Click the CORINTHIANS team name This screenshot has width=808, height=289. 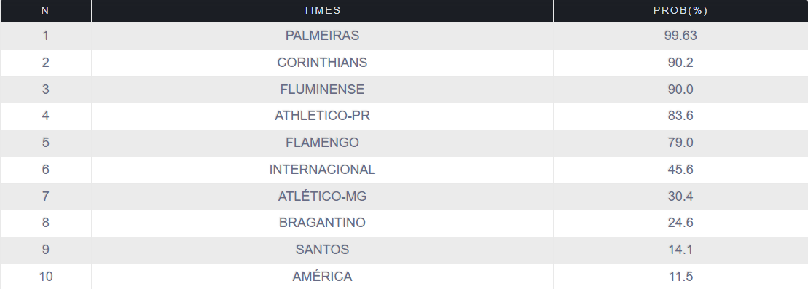[x=322, y=63]
